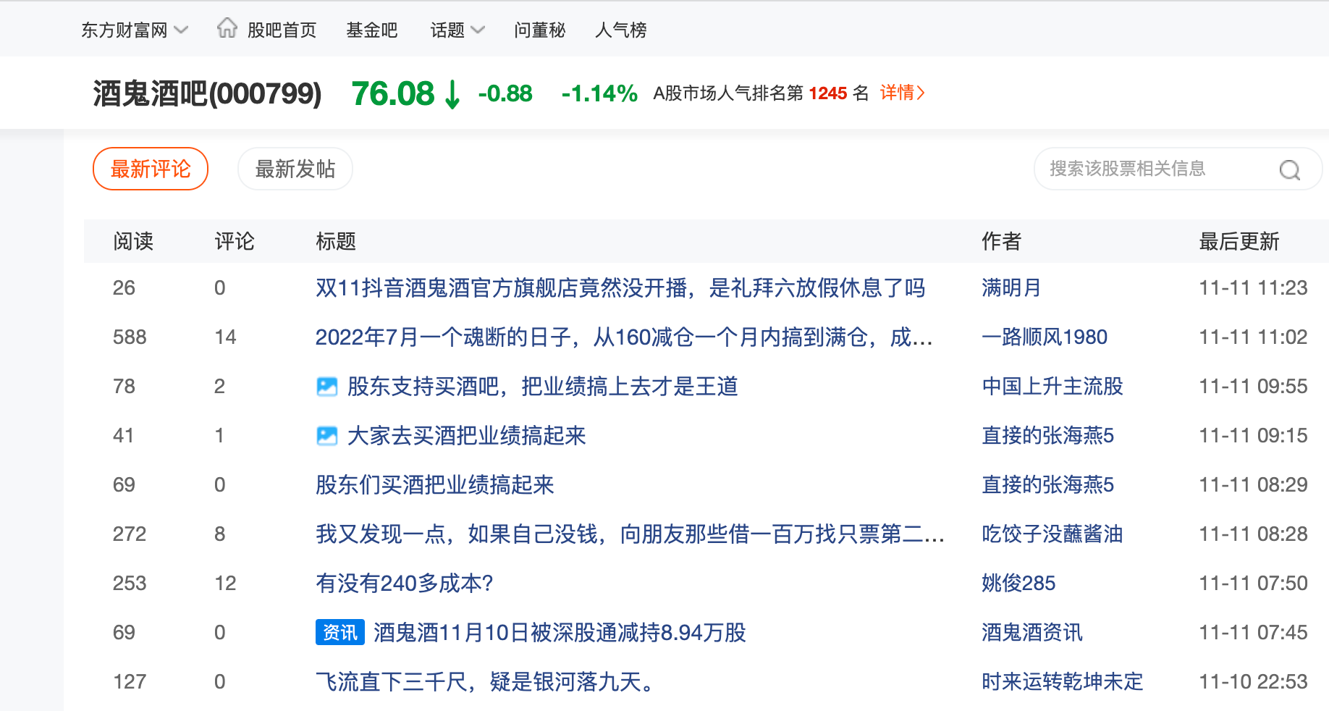Image resolution: width=1329 pixels, height=711 pixels.
Task: Visit author 满明月 profile
Action: 1011,288
